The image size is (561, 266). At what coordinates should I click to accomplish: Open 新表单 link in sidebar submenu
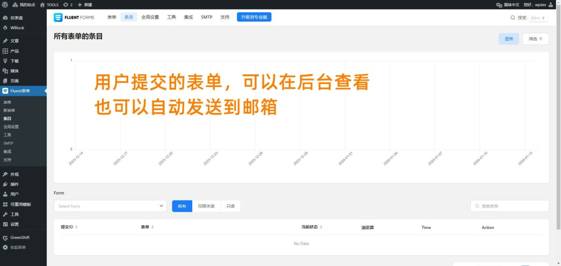pos(9,110)
